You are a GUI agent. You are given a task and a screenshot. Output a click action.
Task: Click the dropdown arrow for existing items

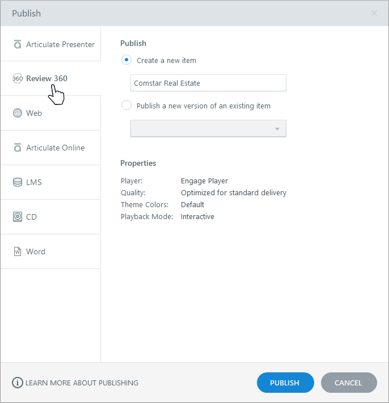point(277,129)
